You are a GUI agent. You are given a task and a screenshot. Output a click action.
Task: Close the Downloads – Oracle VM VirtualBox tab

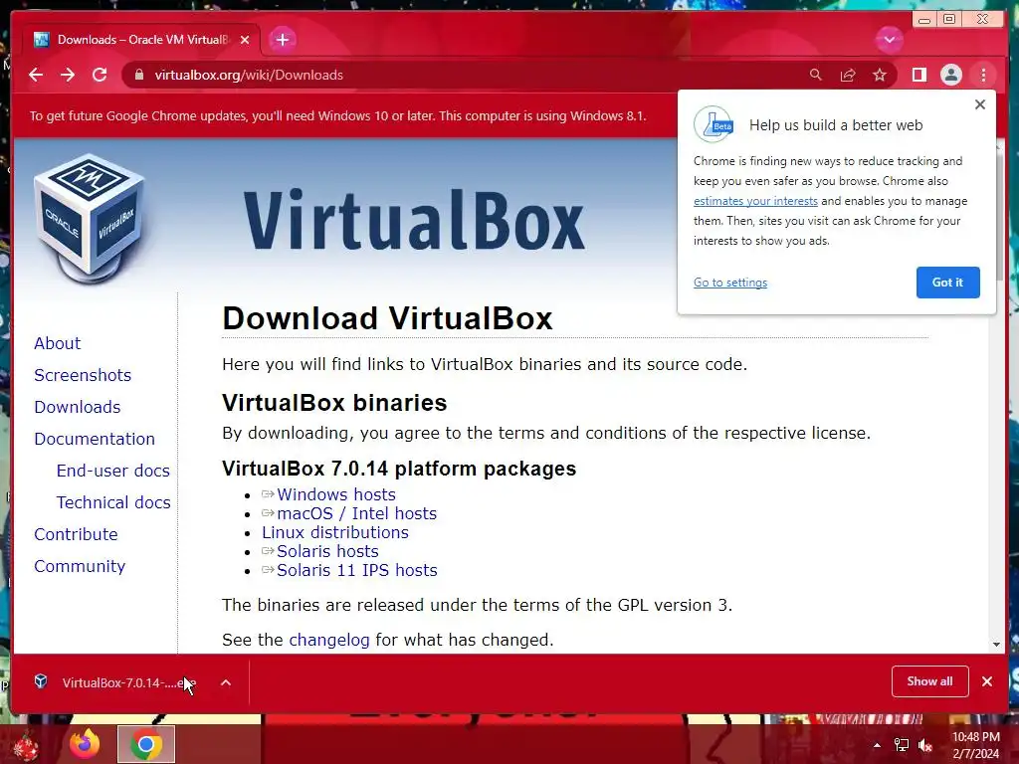(245, 40)
